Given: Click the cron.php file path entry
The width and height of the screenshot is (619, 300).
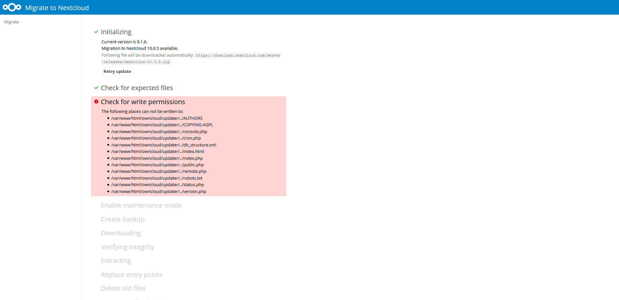Looking at the screenshot, I should click(x=156, y=138).
